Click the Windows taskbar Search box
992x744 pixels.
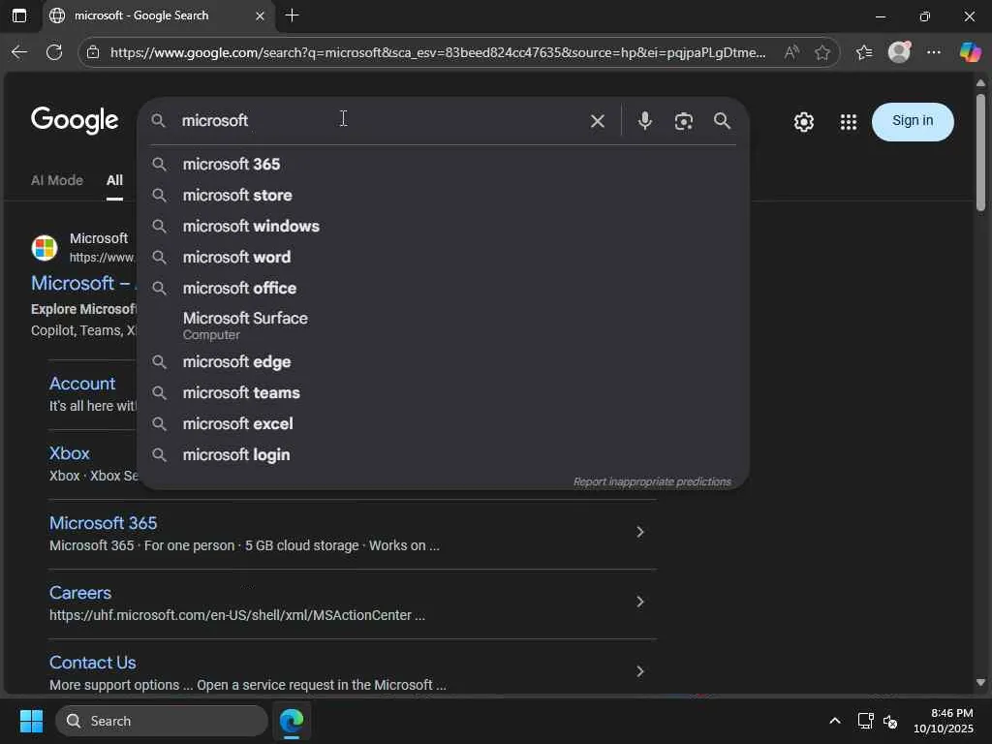click(162, 721)
